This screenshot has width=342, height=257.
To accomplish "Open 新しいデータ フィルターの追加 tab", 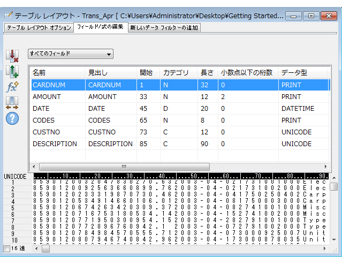I will [x=164, y=27].
